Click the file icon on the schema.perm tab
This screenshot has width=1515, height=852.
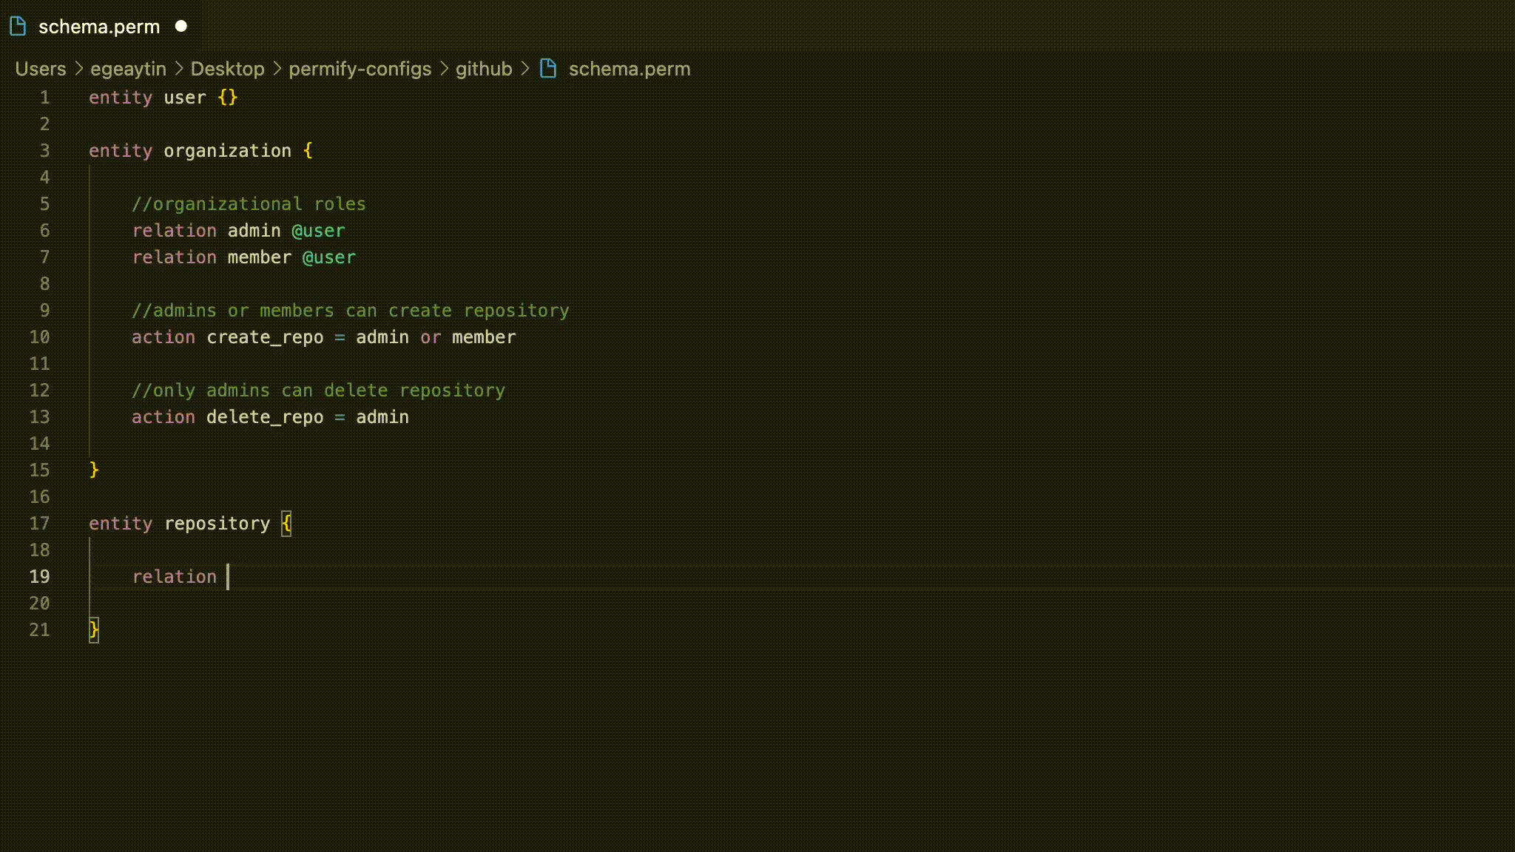coord(18,27)
